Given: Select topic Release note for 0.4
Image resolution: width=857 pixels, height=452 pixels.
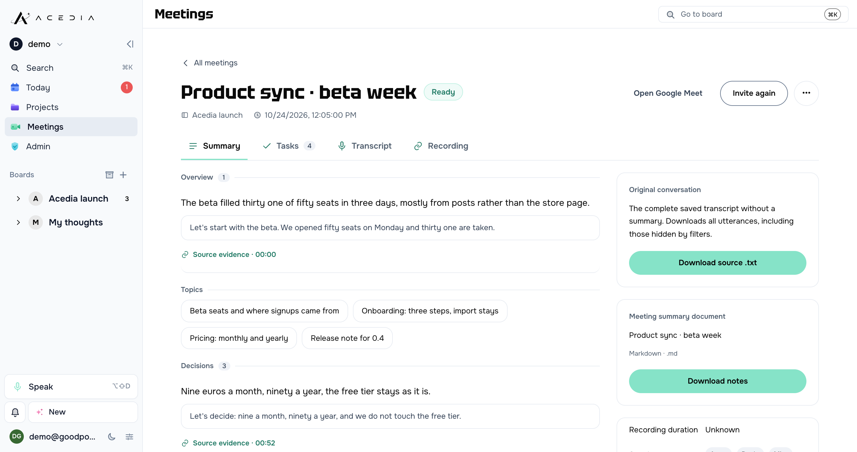Looking at the screenshot, I should 347,338.
